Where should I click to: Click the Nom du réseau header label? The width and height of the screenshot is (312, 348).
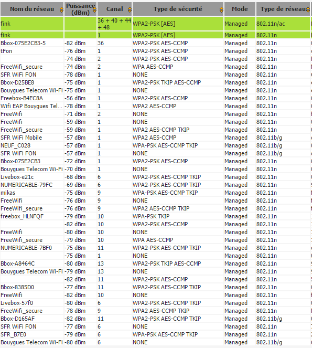[x=32, y=9]
